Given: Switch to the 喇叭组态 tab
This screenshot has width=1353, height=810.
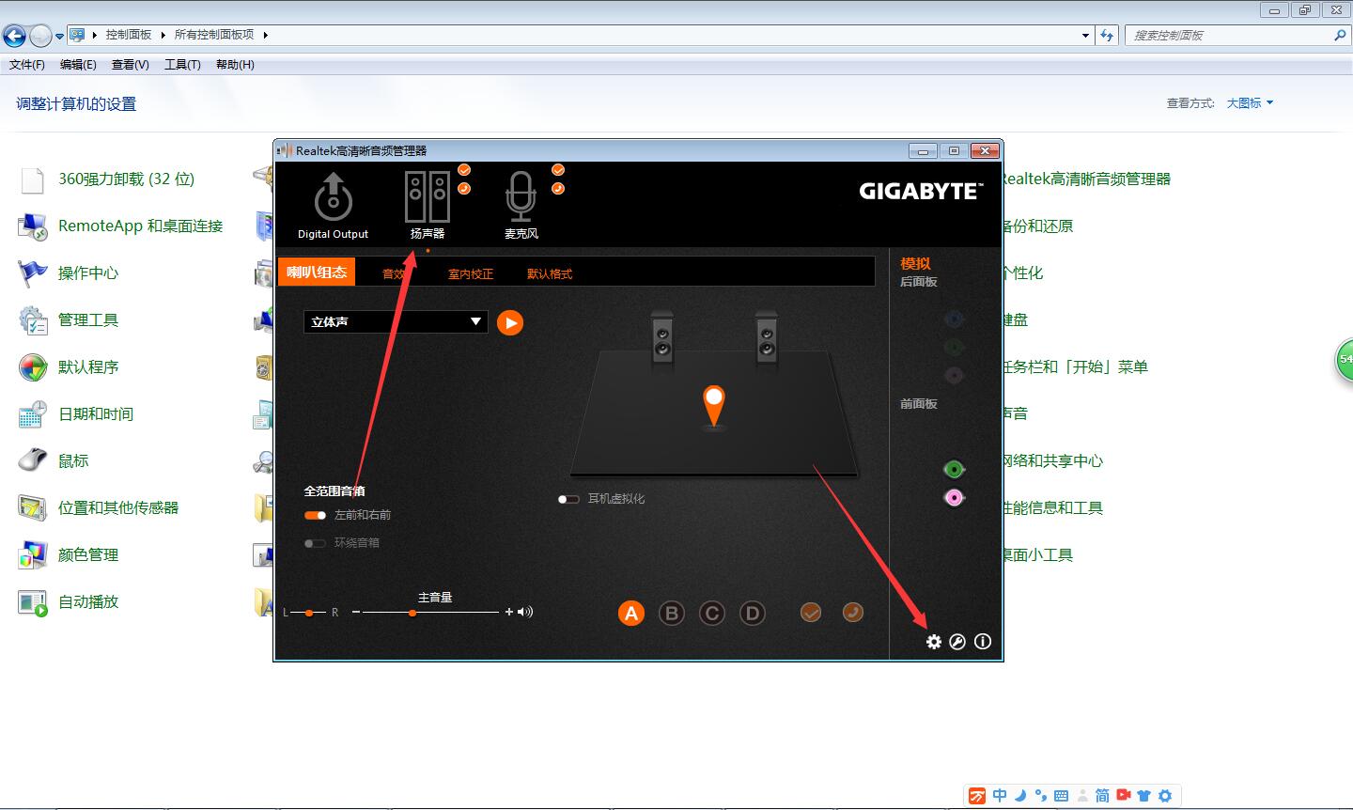Looking at the screenshot, I should pos(318,273).
